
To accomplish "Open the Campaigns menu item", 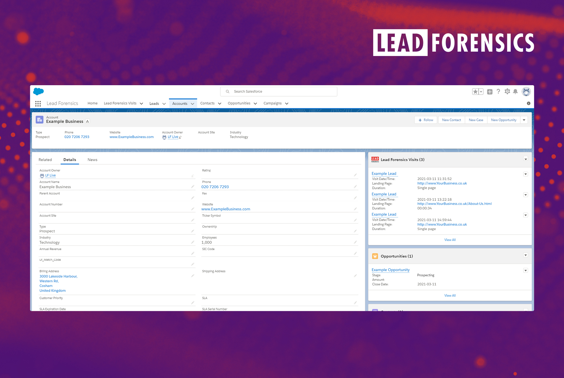I will click(x=273, y=103).
